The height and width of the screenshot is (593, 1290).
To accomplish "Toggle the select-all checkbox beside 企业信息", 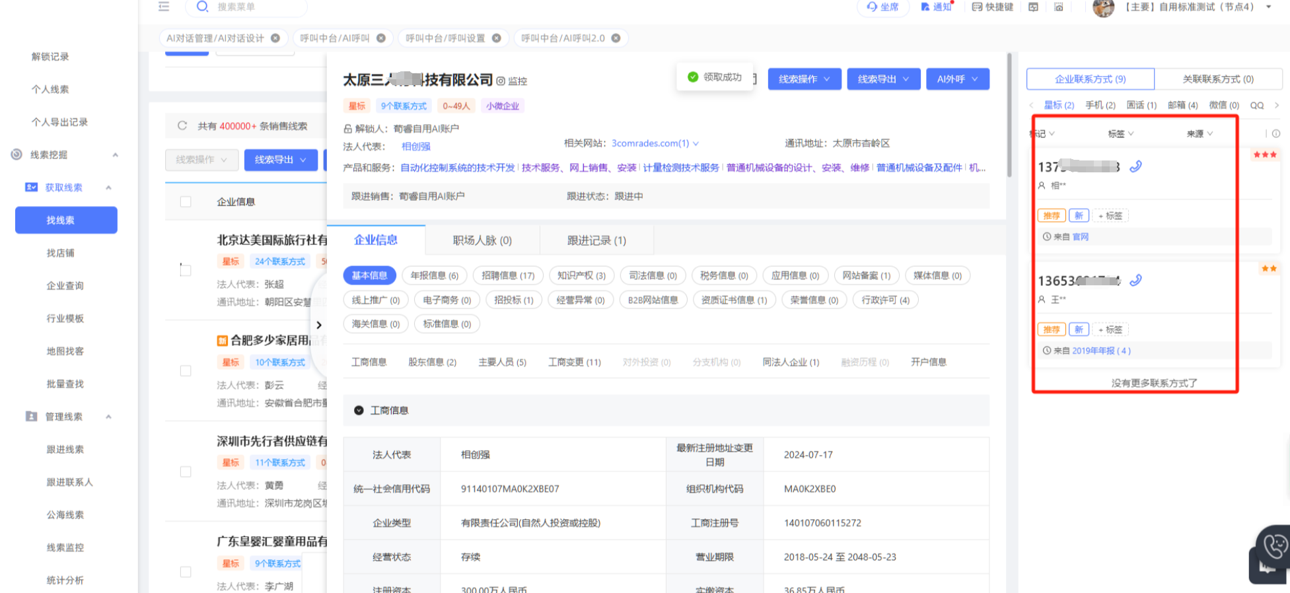I will point(186,201).
